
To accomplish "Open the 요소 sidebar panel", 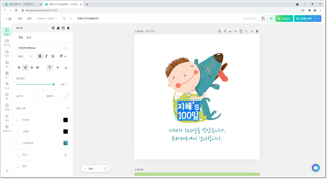I will [7, 74].
